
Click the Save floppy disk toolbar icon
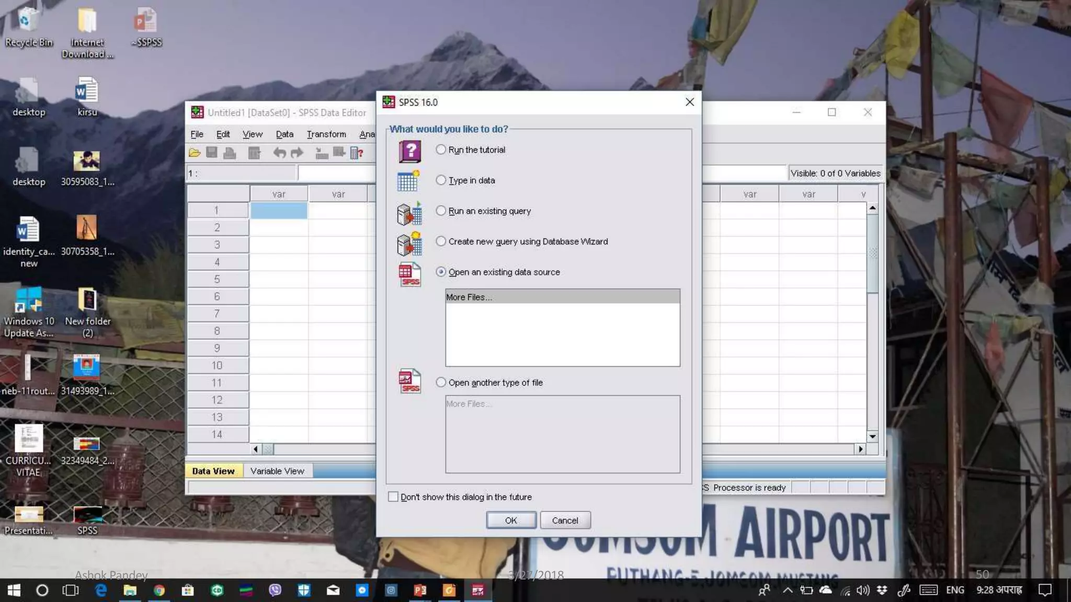[212, 153]
